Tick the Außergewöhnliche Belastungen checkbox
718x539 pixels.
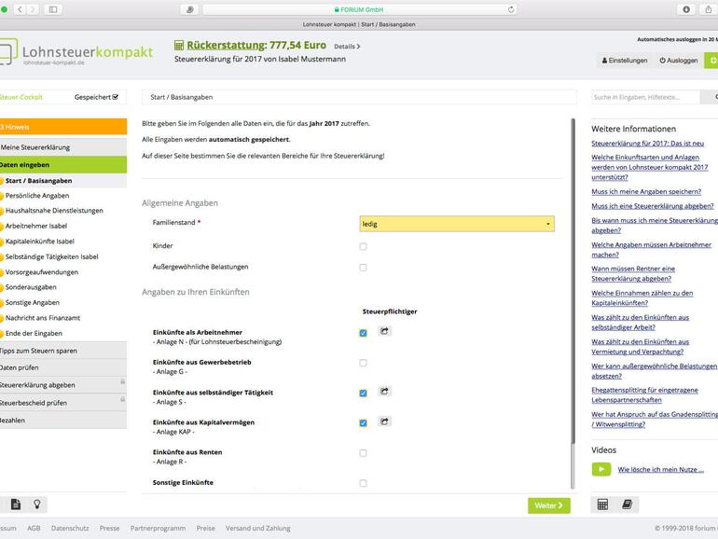click(363, 268)
